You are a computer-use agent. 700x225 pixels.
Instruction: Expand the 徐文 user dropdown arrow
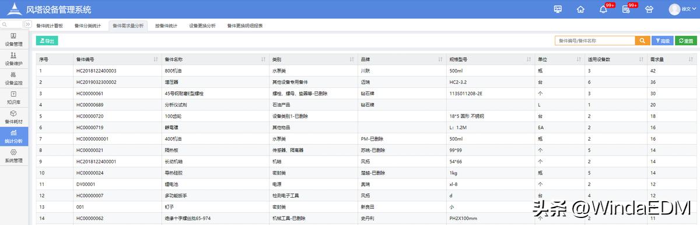click(694, 9)
